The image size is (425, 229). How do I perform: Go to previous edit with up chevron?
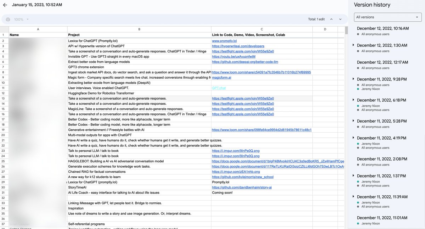331,19
